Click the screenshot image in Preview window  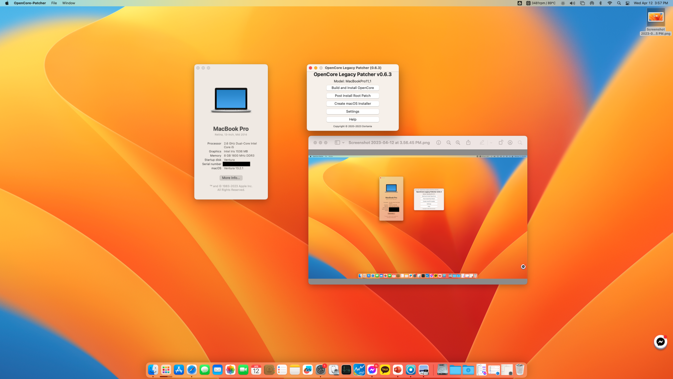point(418,217)
